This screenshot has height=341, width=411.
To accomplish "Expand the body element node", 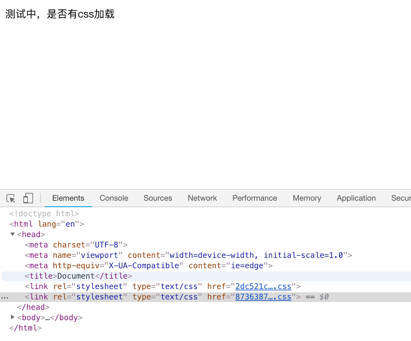I will tap(13, 317).
